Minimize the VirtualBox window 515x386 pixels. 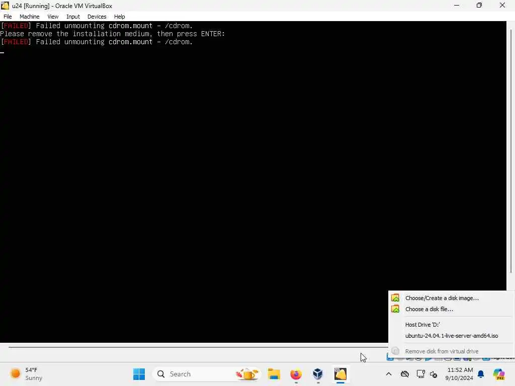coord(457,6)
